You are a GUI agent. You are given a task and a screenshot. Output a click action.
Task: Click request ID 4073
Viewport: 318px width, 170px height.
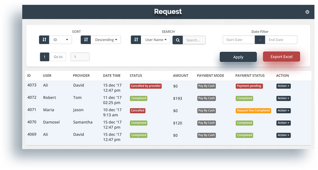point(32,85)
